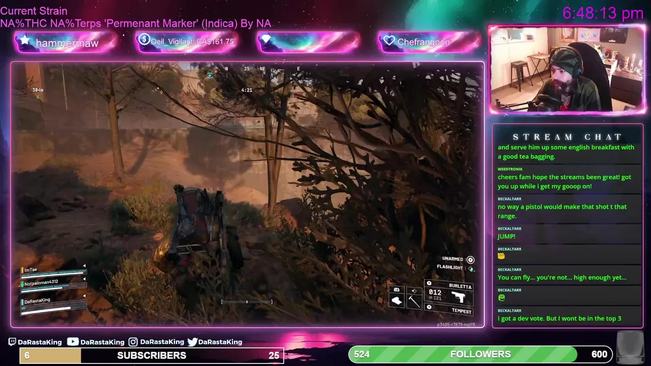Click the subscribers goal progress bar
The image size is (651, 366).
(x=152, y=355)
